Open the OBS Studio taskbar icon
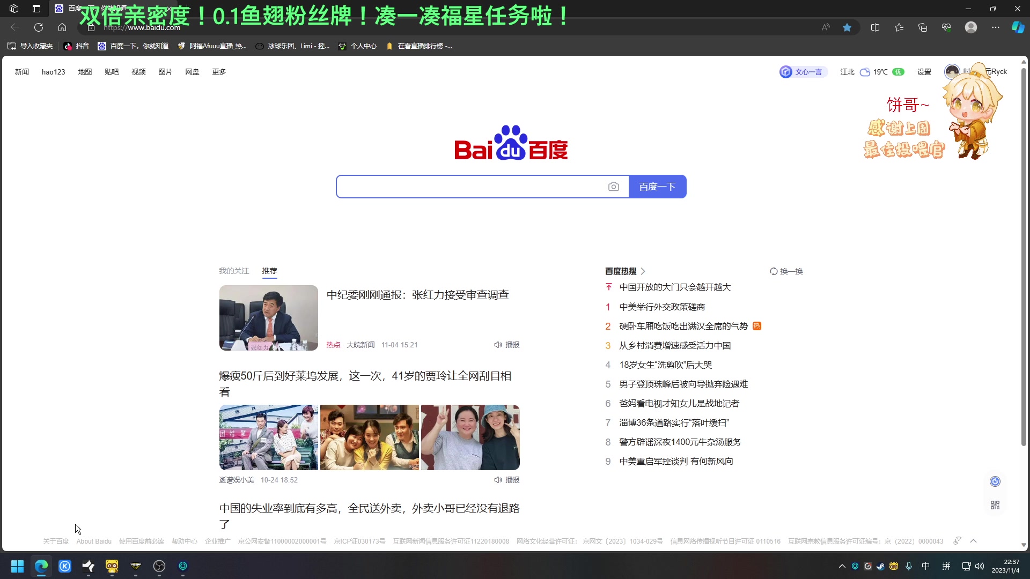The width and height of the screenshot is (1030, 579). point(159,566)
